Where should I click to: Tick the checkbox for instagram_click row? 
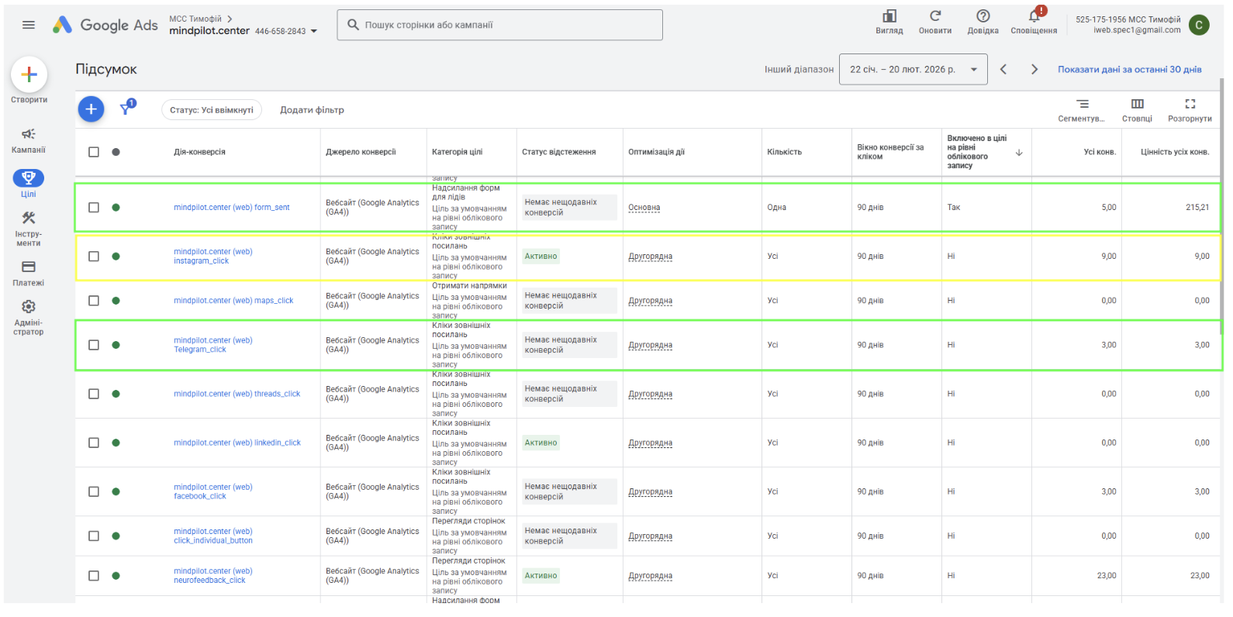[94, 257]
